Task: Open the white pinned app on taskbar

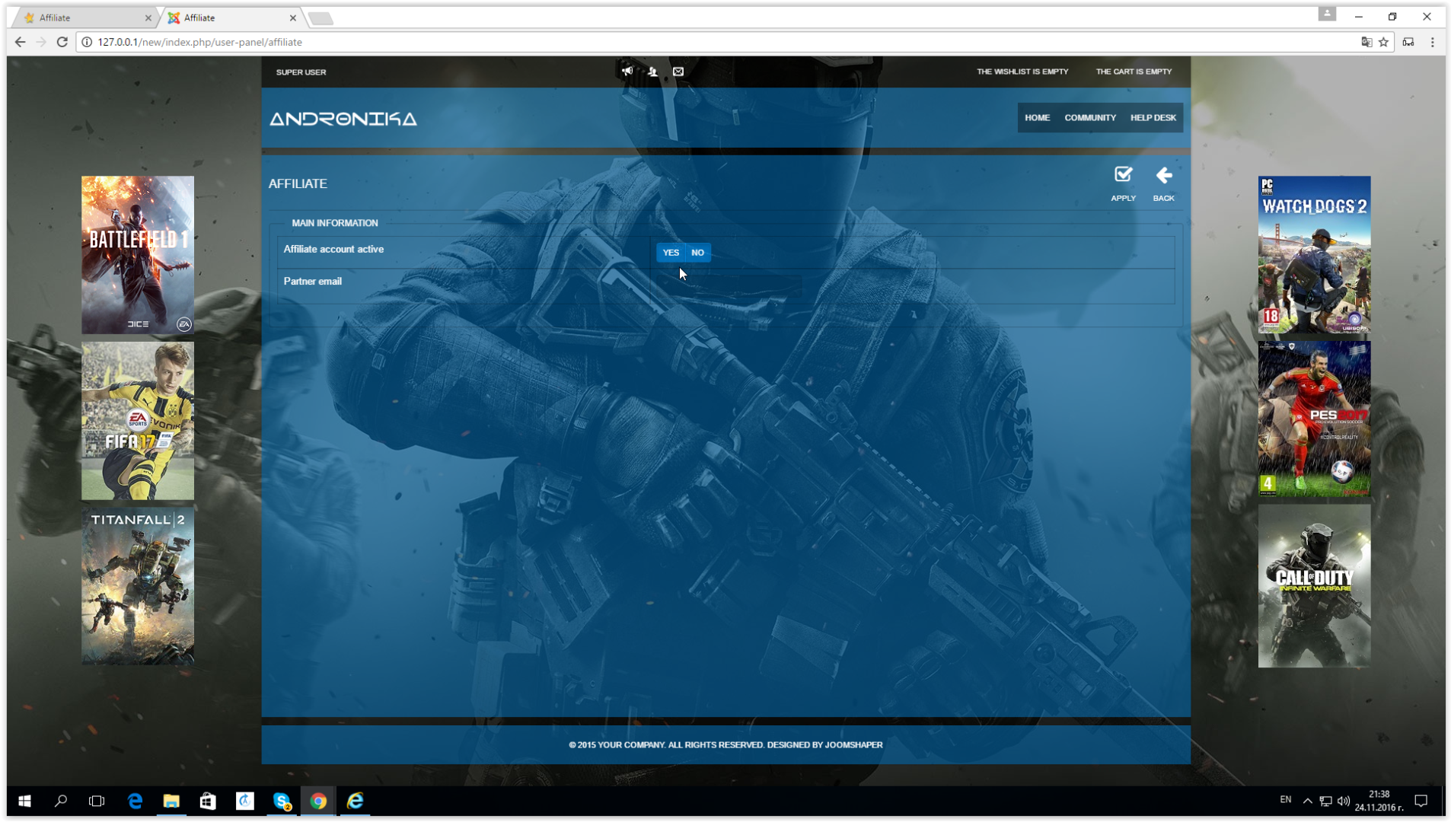Action: tap(244, 801)
